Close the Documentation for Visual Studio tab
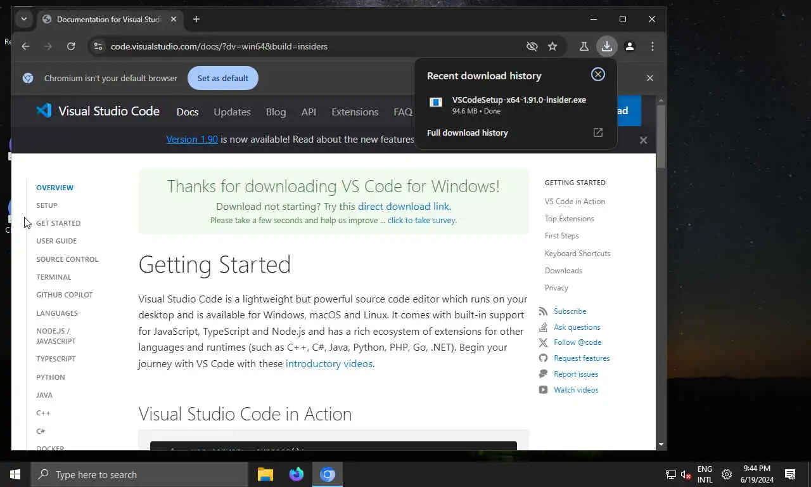The height and width of the screenshot is (487, 811). (173, 19)
